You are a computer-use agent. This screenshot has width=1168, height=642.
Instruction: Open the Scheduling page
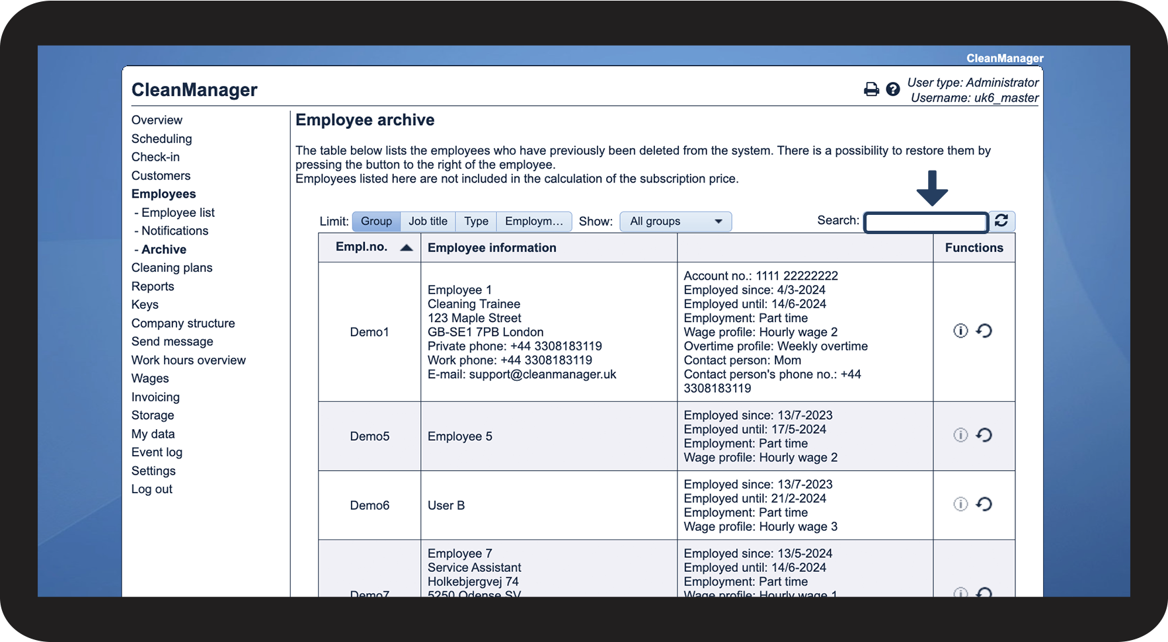pyautogui.click(x=161, y=139)
